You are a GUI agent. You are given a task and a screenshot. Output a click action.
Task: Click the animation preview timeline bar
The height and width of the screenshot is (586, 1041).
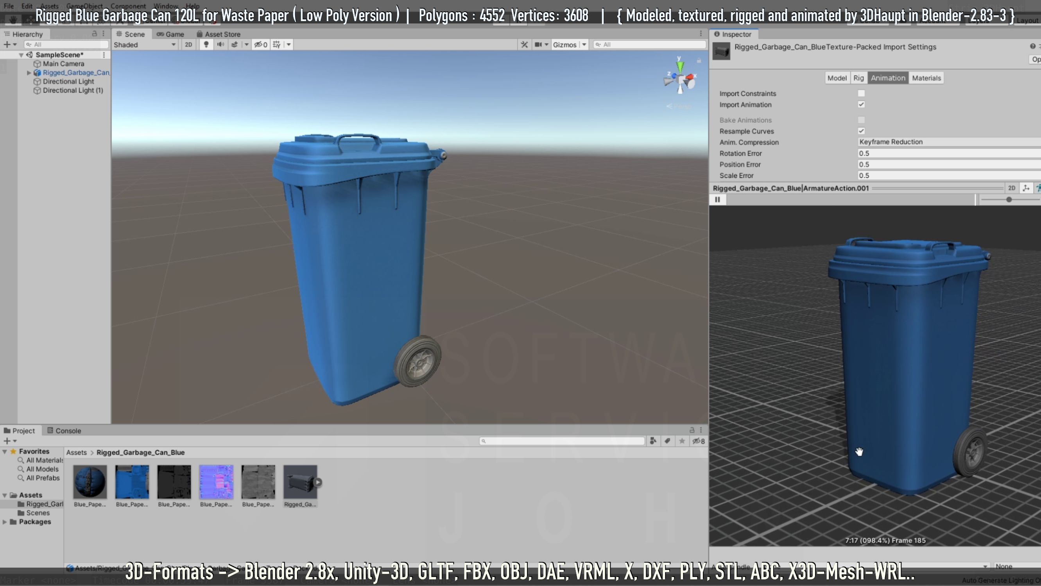tap(851, 199)
